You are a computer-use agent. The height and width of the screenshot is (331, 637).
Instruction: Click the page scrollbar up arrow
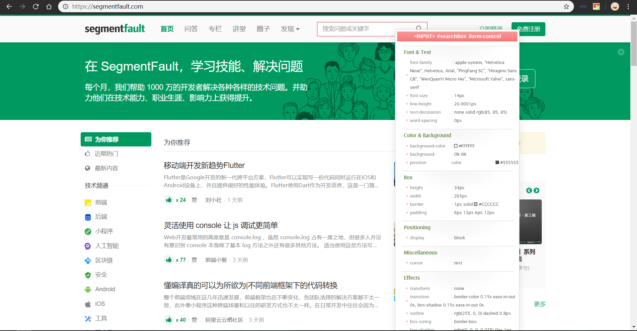pyautogui.click(x=634, y=19)
